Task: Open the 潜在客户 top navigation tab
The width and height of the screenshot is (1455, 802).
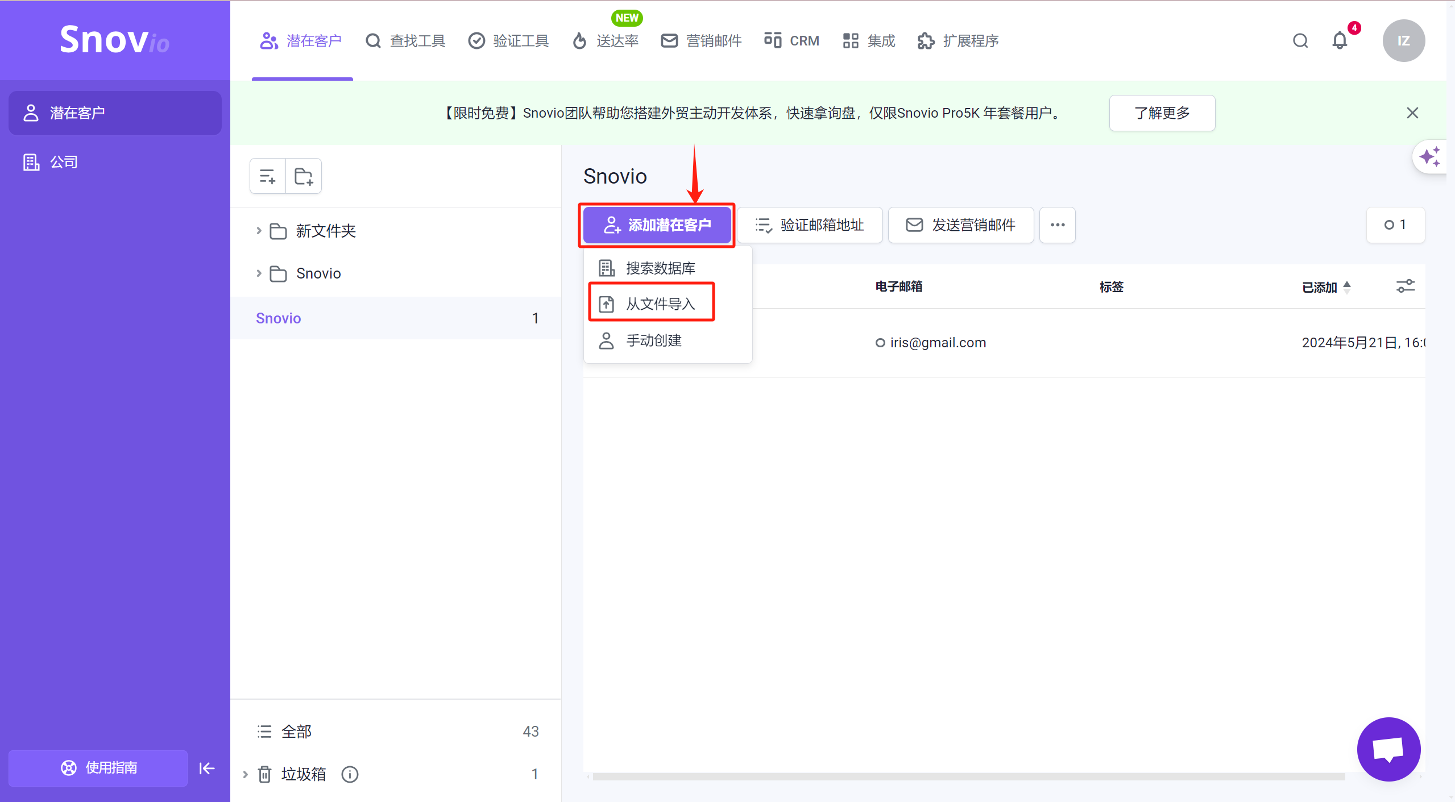Action: (x=301, y=41)
